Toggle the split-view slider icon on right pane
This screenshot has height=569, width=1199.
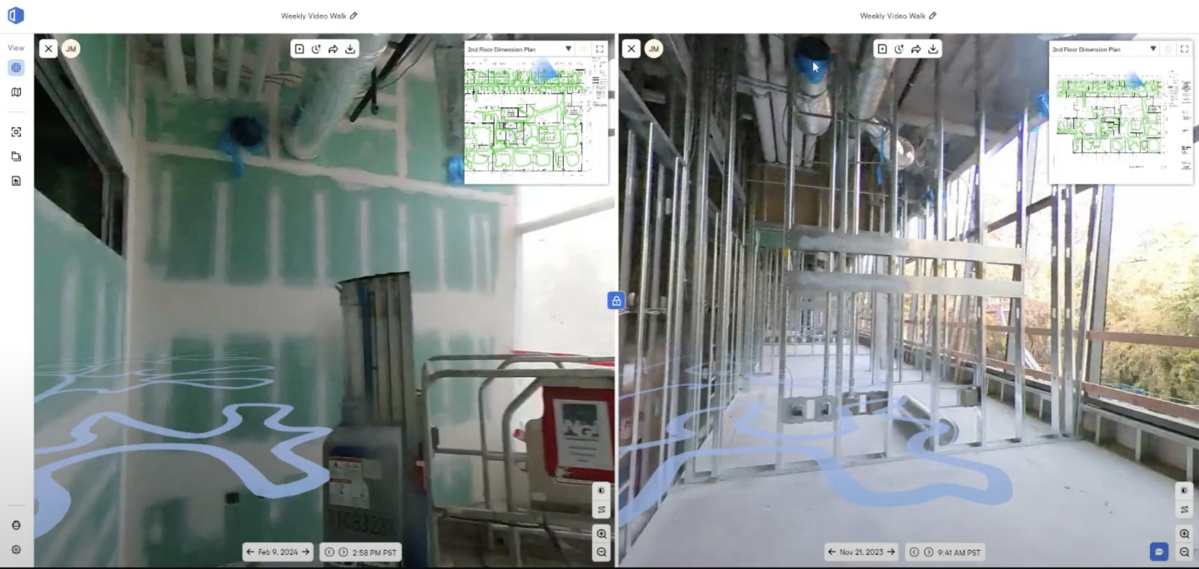pos(1183,509)
